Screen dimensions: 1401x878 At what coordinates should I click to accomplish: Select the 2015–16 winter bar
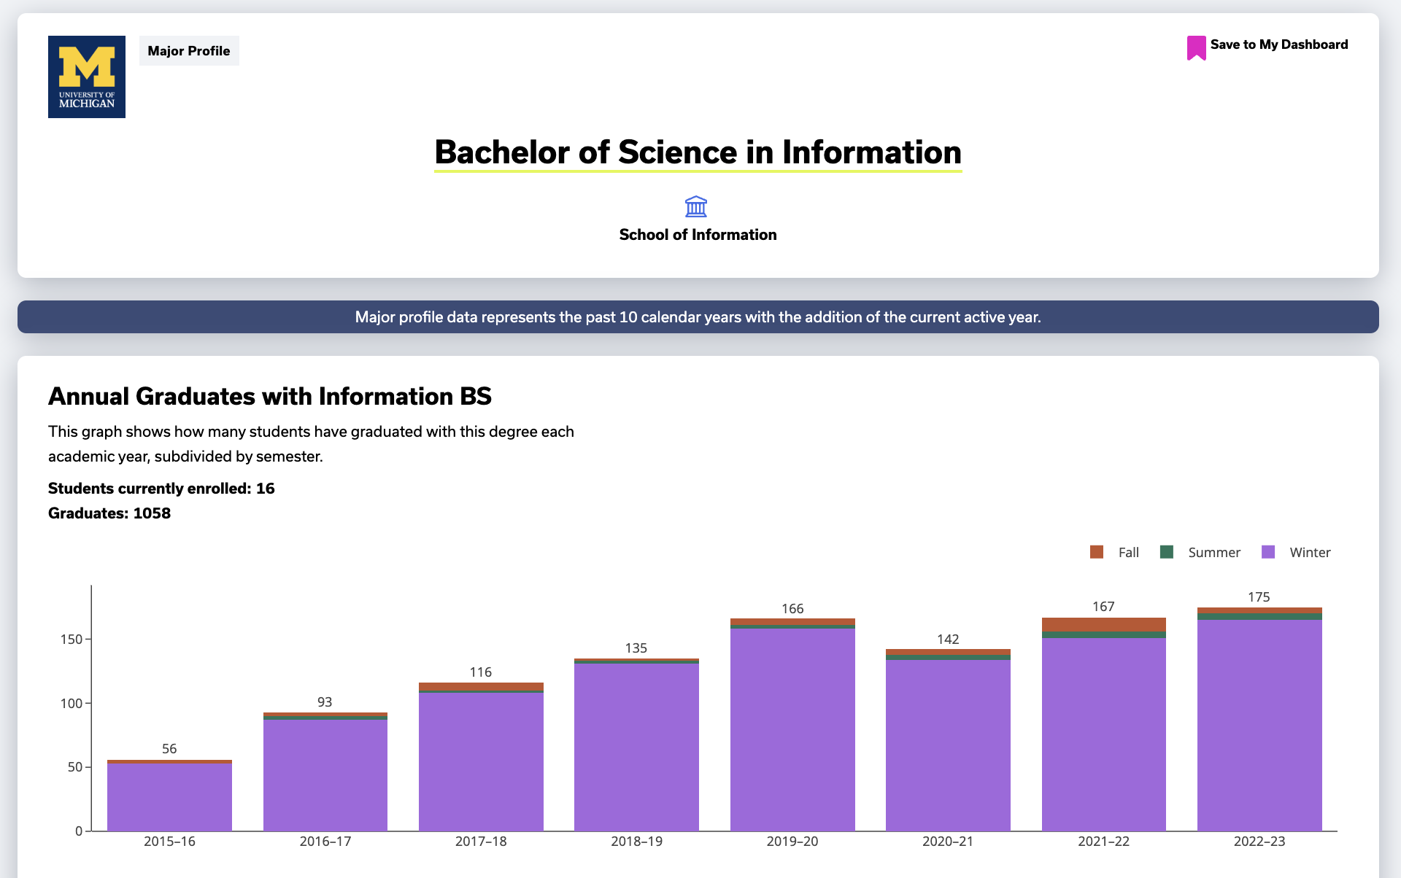point(169,797)
